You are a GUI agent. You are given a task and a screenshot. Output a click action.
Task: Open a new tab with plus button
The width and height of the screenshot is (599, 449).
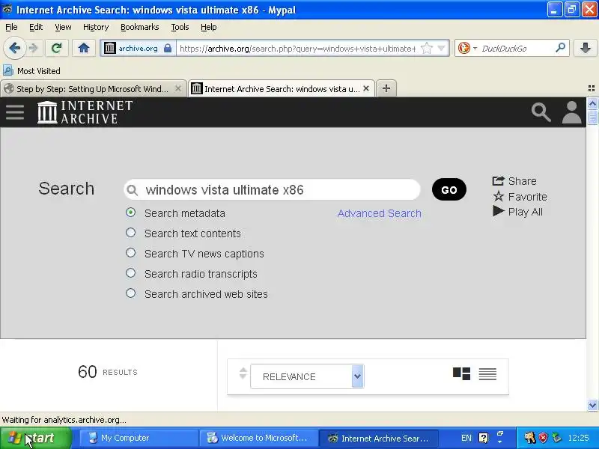tap(386, 88)
